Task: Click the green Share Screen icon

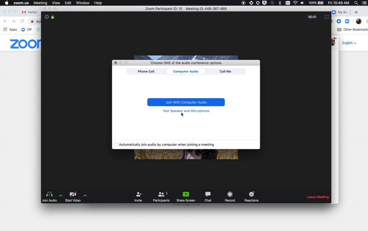Action: 185,194
